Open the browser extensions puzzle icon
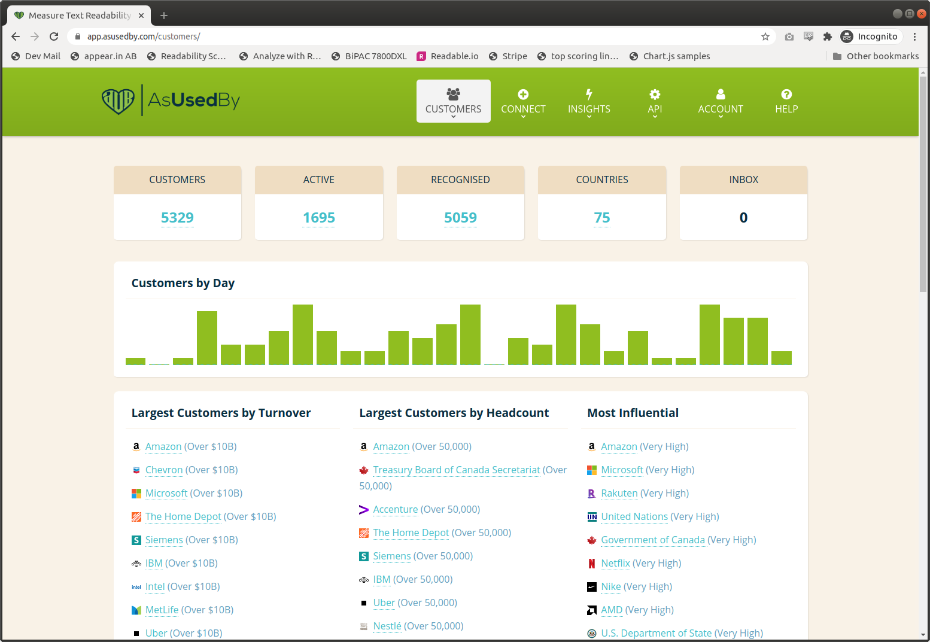The image size is (930, 642). 828,36
